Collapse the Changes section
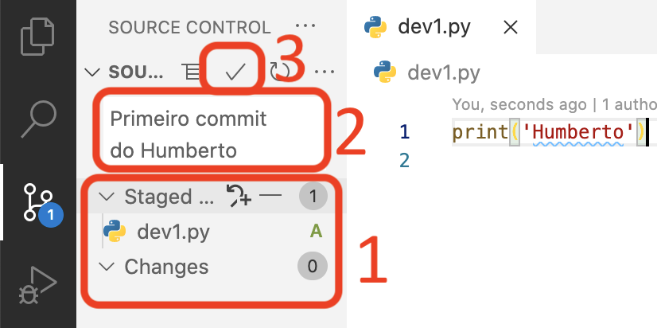 coord(107,267)
